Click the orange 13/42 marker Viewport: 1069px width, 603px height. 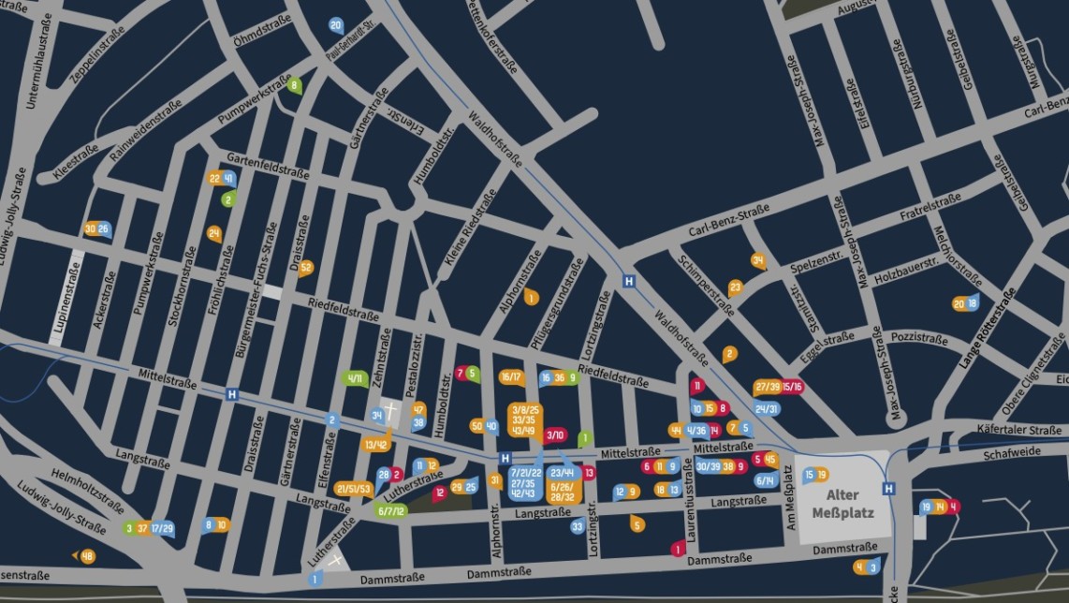tap(376, 445)
